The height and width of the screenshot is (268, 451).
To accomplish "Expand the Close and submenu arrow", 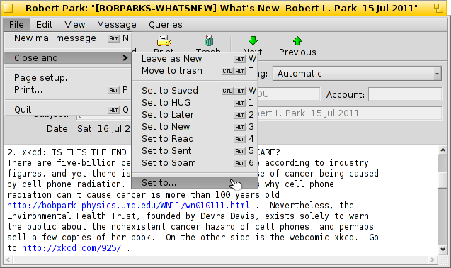I will pyautogui.click(x=125, y=58).
